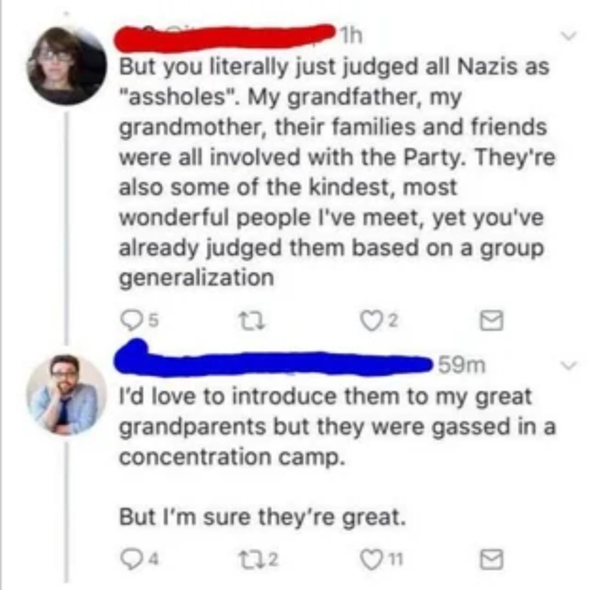Click the blue-redacted username on second tweet
603x590 pixels.
click(271, 361)
